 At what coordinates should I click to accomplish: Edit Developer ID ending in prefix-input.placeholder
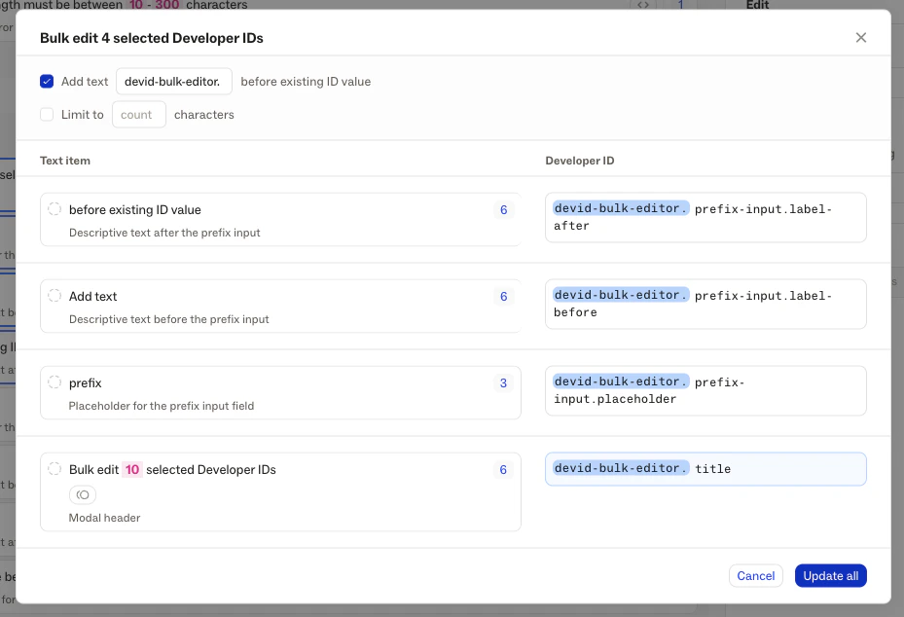tap(705, 390)
